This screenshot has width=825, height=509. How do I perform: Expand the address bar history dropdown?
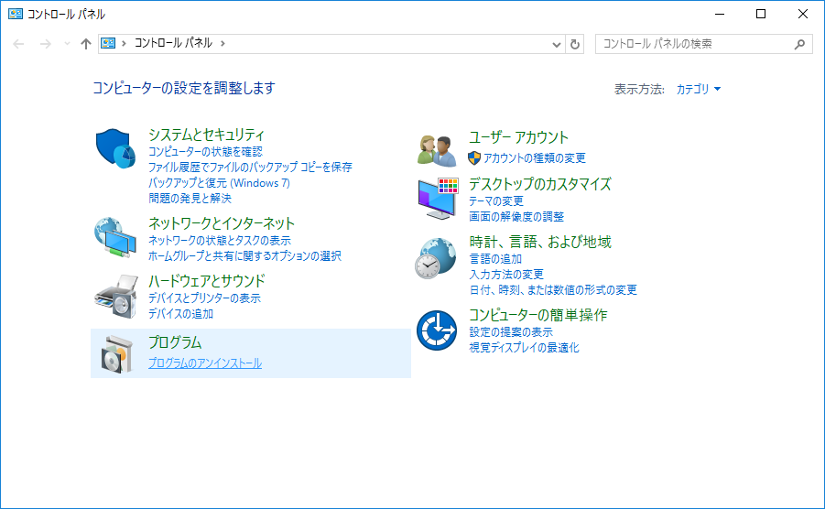558,44
